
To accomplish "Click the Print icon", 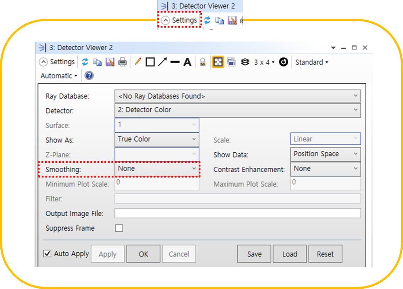I will [122, 62].
